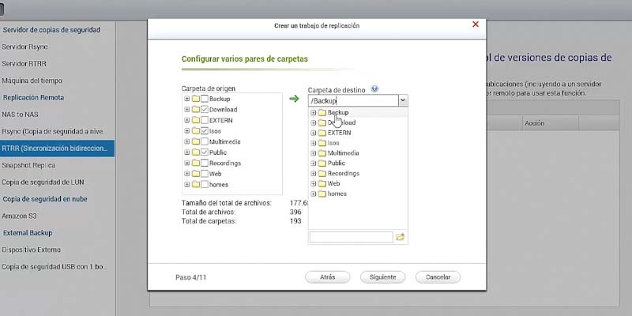Click Download folder icon in source tree
632x316 pixels.
coord(196,110)
